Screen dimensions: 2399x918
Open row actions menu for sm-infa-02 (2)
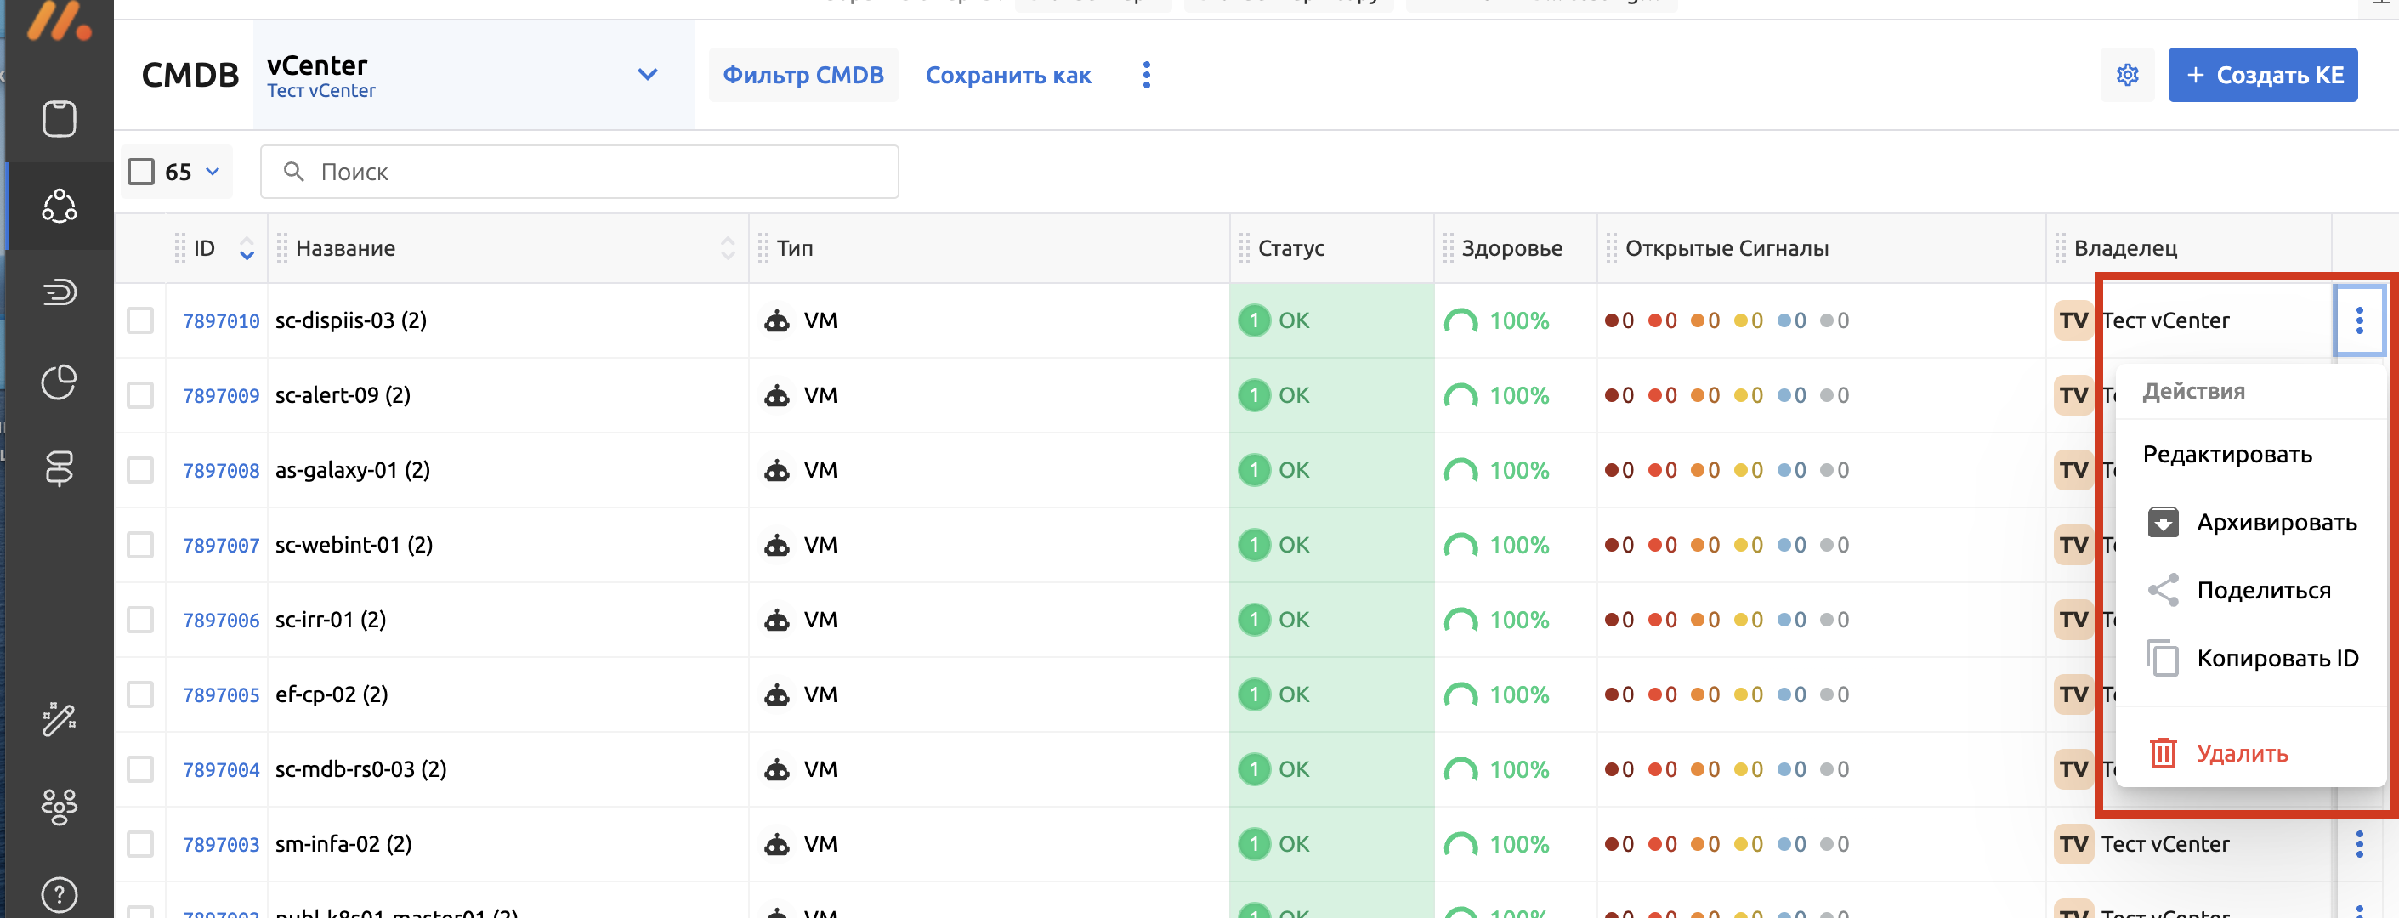pos(2359,843)
